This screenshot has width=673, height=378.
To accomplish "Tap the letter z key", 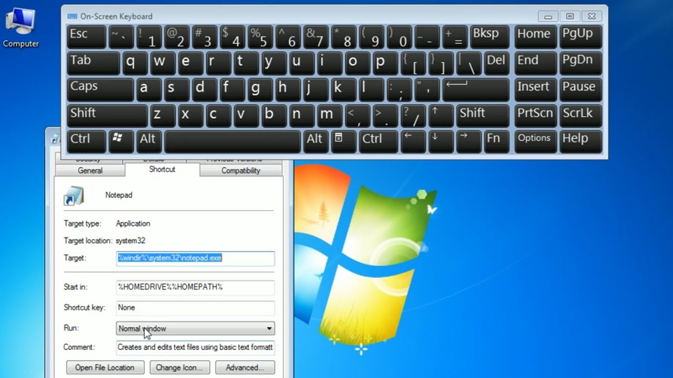I will (163, 115).
